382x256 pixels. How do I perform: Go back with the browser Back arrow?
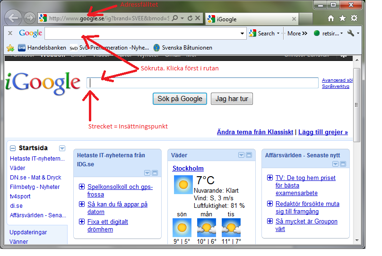point(13,18)
